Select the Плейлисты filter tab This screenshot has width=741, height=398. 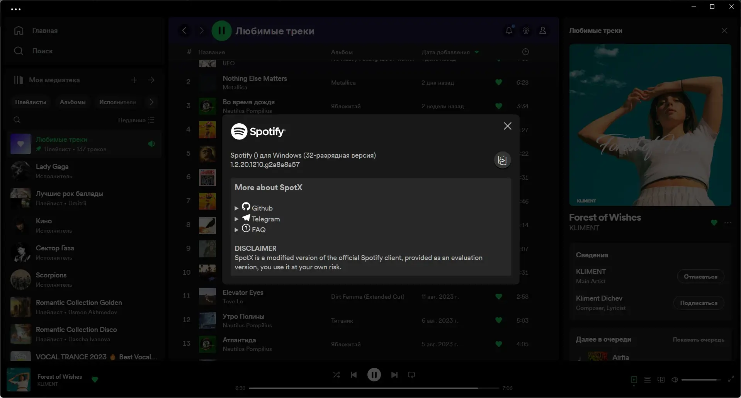tap(31, 102)
